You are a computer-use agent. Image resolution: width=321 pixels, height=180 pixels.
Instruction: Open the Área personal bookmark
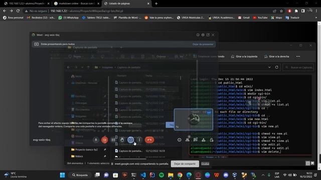[x=14, y=18]
